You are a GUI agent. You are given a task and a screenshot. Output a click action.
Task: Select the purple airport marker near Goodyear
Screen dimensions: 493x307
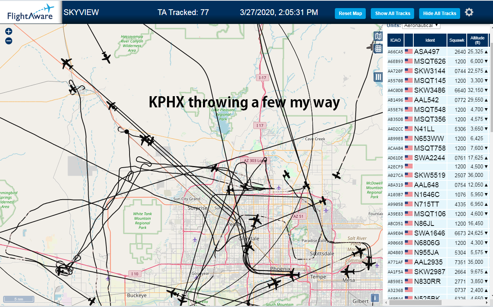pyautogui.click(x=196, y=277)
